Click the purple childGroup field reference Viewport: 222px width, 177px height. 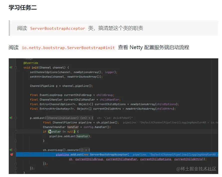(x=105, y=95)
